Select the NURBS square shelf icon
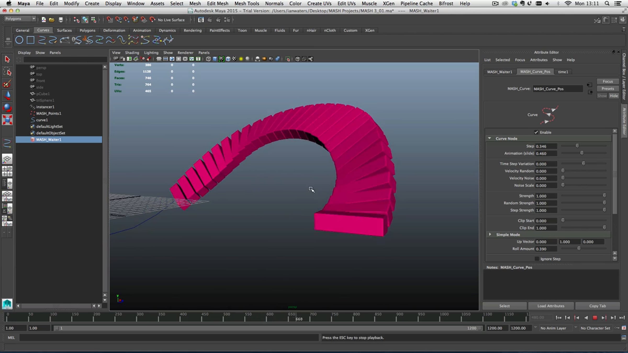628x353 pixels. (x=31, y=40)
